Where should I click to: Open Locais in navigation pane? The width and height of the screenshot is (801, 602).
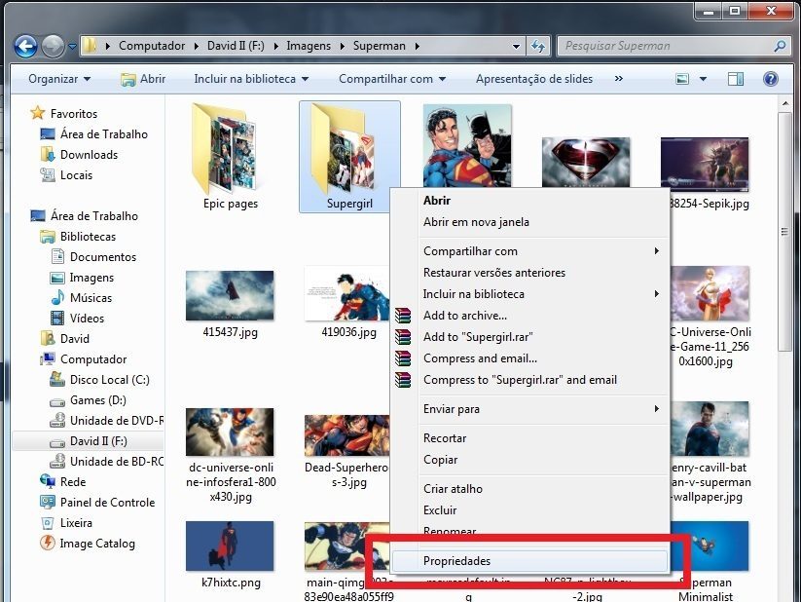point(76,175)
